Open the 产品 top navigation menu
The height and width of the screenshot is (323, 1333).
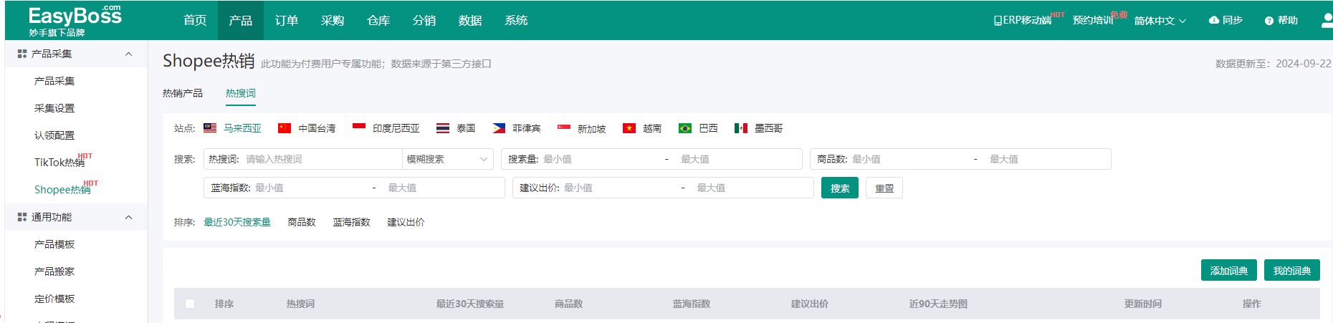(x=241, y=20)
